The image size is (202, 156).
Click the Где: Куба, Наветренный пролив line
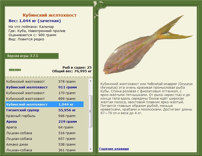point(37,31)
